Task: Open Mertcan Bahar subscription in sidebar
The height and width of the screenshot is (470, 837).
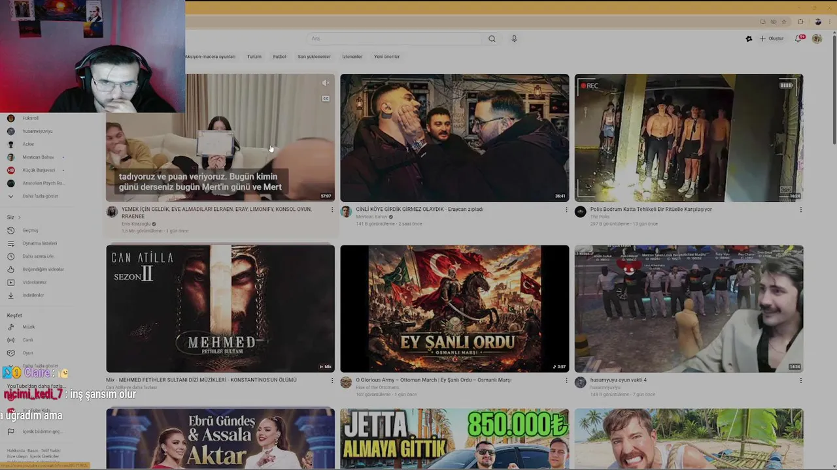Action: pyautogui.click(x=39, y=157)
